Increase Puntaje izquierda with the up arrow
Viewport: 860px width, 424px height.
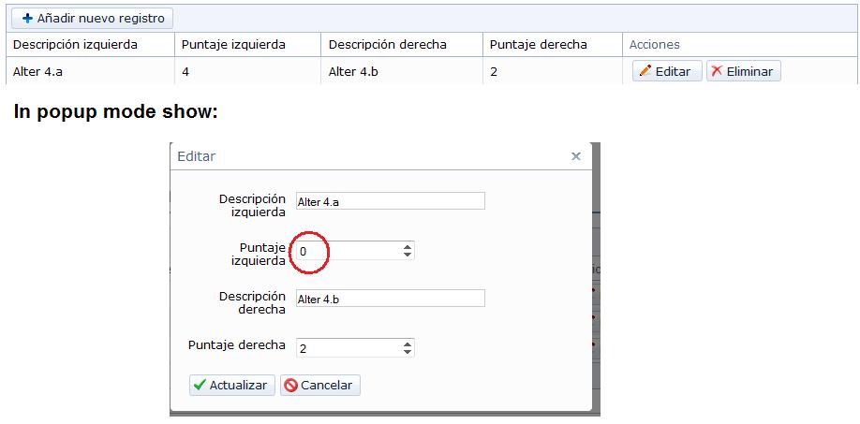point(407,247)
